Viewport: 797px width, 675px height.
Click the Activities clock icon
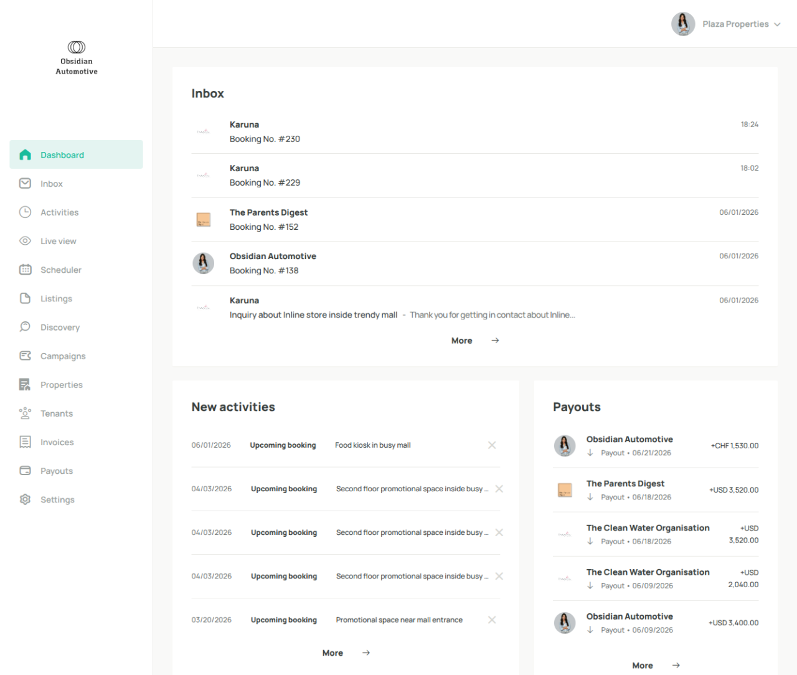[25, 212]
